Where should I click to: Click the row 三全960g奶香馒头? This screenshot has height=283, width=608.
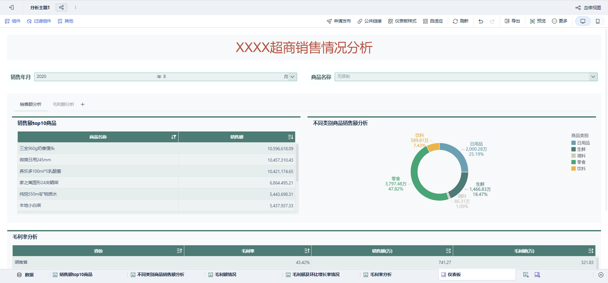156,149
